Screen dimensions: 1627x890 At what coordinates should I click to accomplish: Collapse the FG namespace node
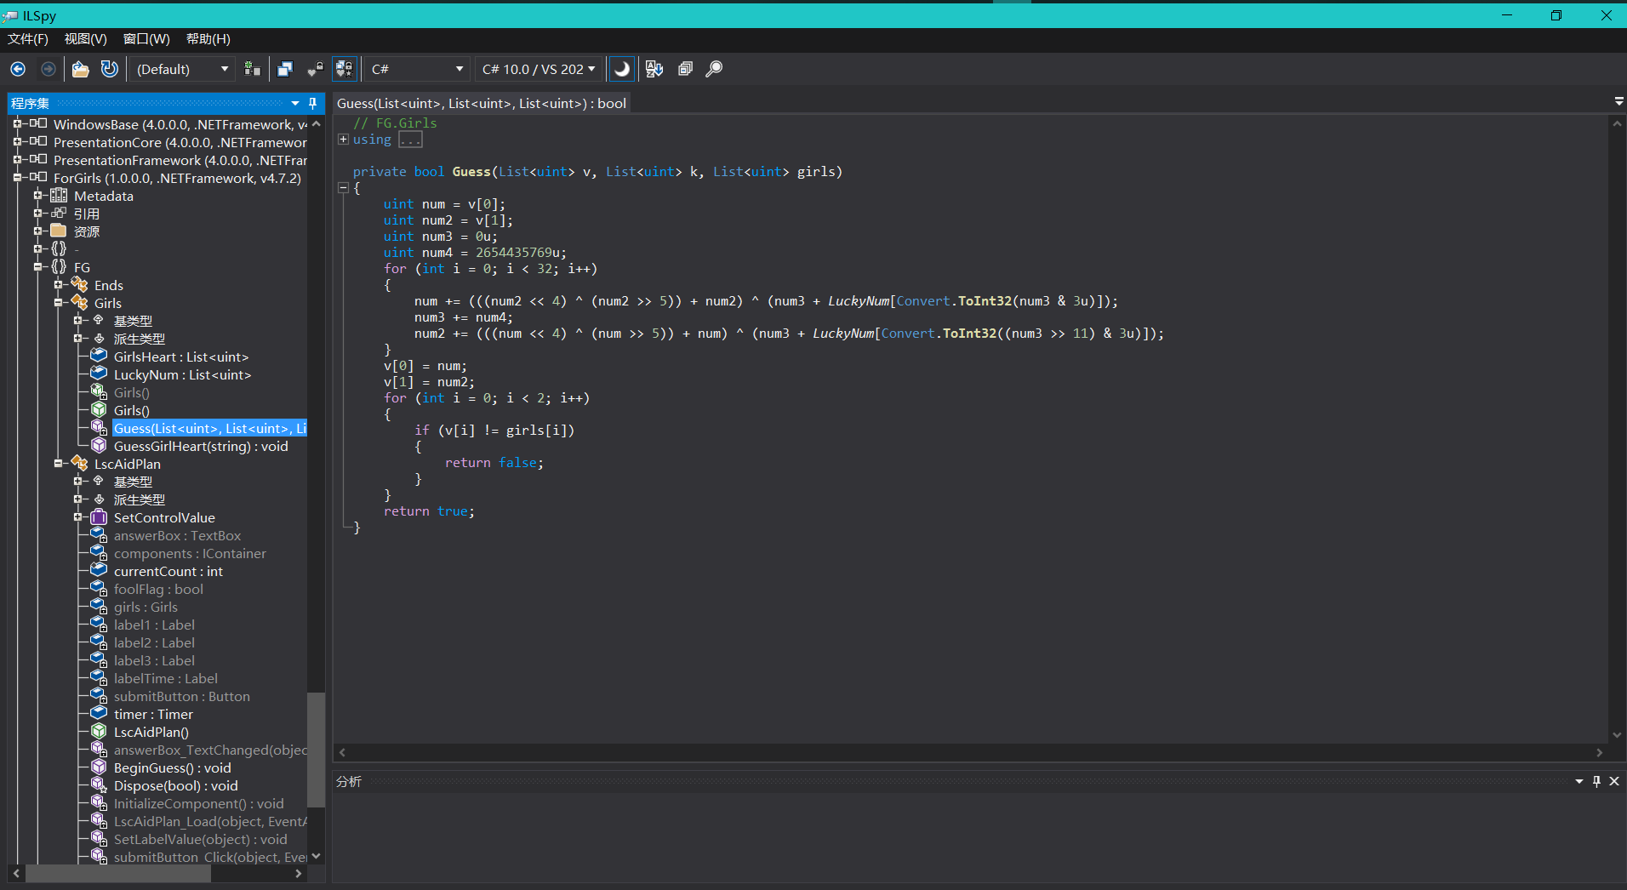tap(37, 267)
